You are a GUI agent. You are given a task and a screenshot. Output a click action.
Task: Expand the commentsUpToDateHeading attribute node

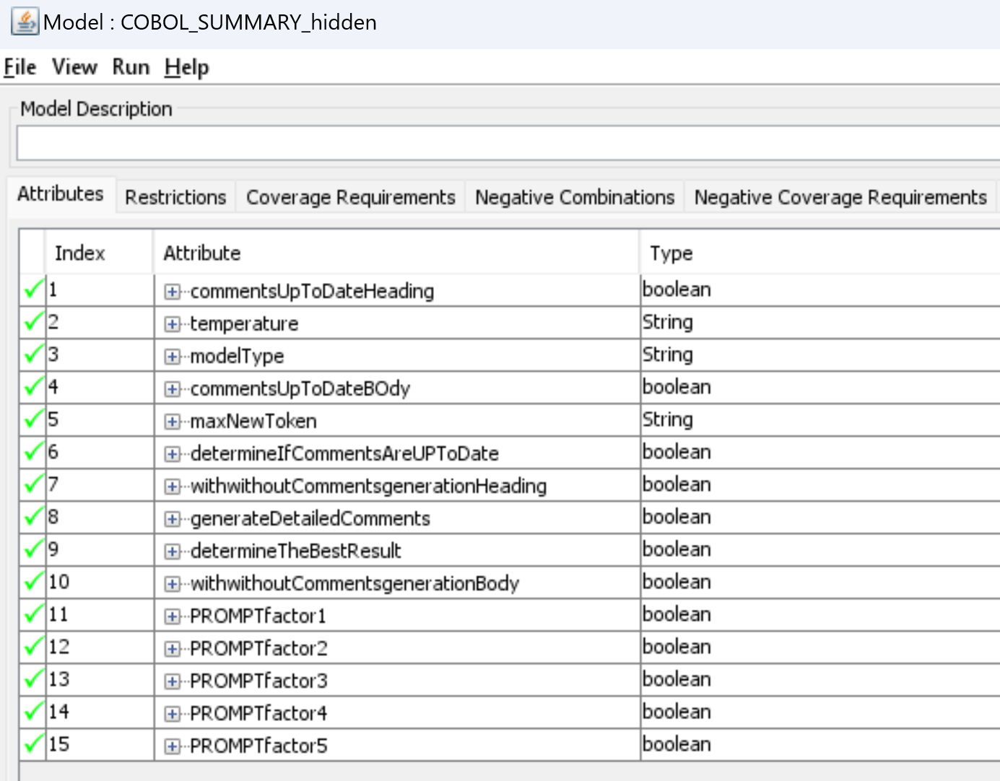172,292
